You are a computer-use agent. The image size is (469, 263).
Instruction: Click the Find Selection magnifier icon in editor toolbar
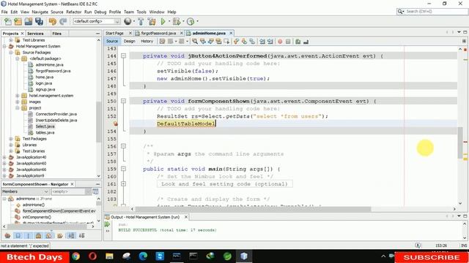(x=195, y=42)
